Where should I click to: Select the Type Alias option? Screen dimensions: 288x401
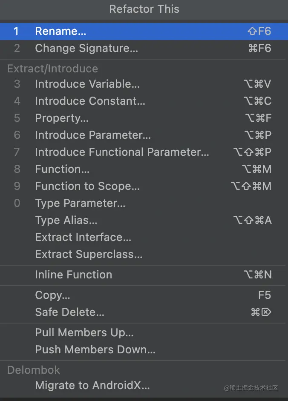(66, 220)
